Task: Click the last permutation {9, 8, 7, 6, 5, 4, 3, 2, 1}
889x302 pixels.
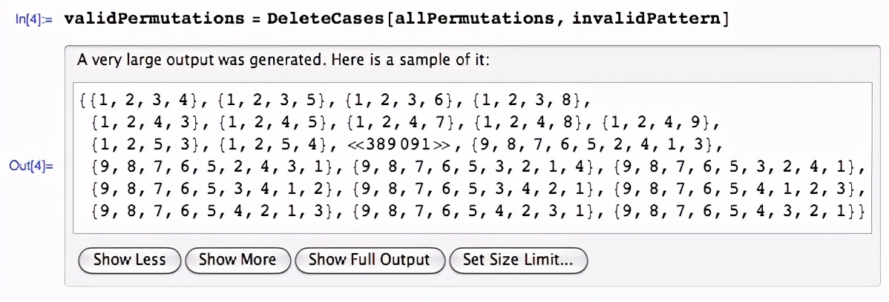Action: click(x=739, y=212)
